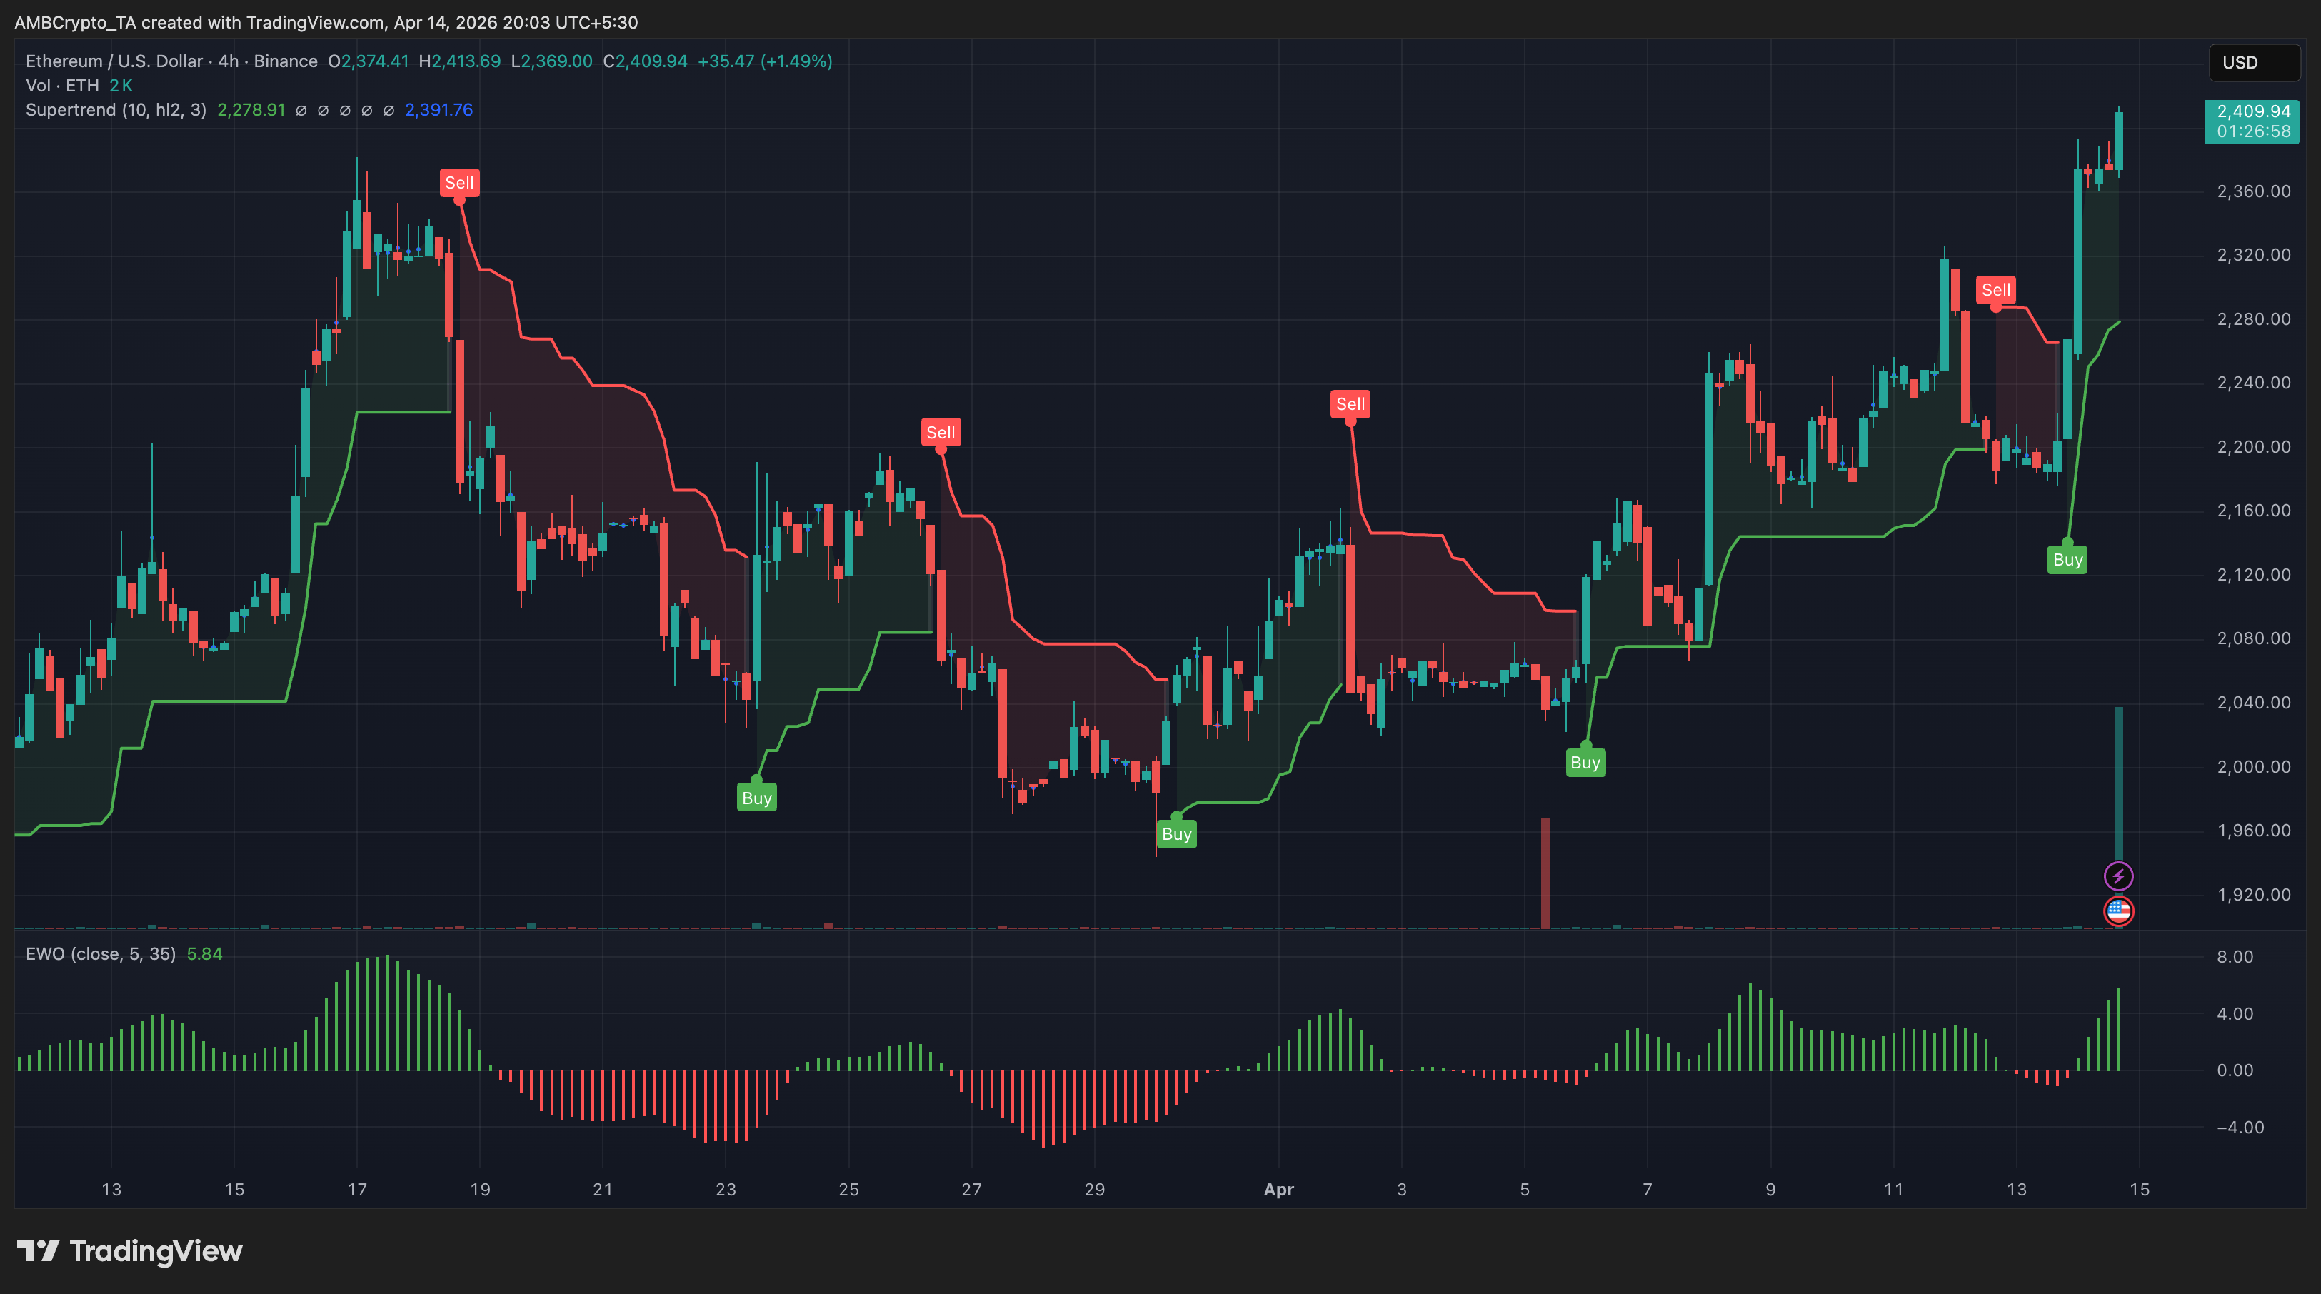
Task: Click the Buy marker near April 6
Action: tap(1585, 763)
